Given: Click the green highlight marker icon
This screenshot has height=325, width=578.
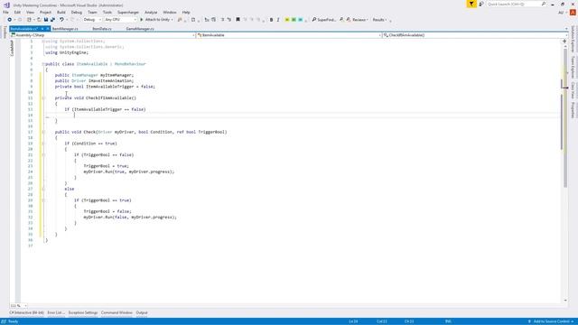Looking at the screenshot, I should coord(294,20).
